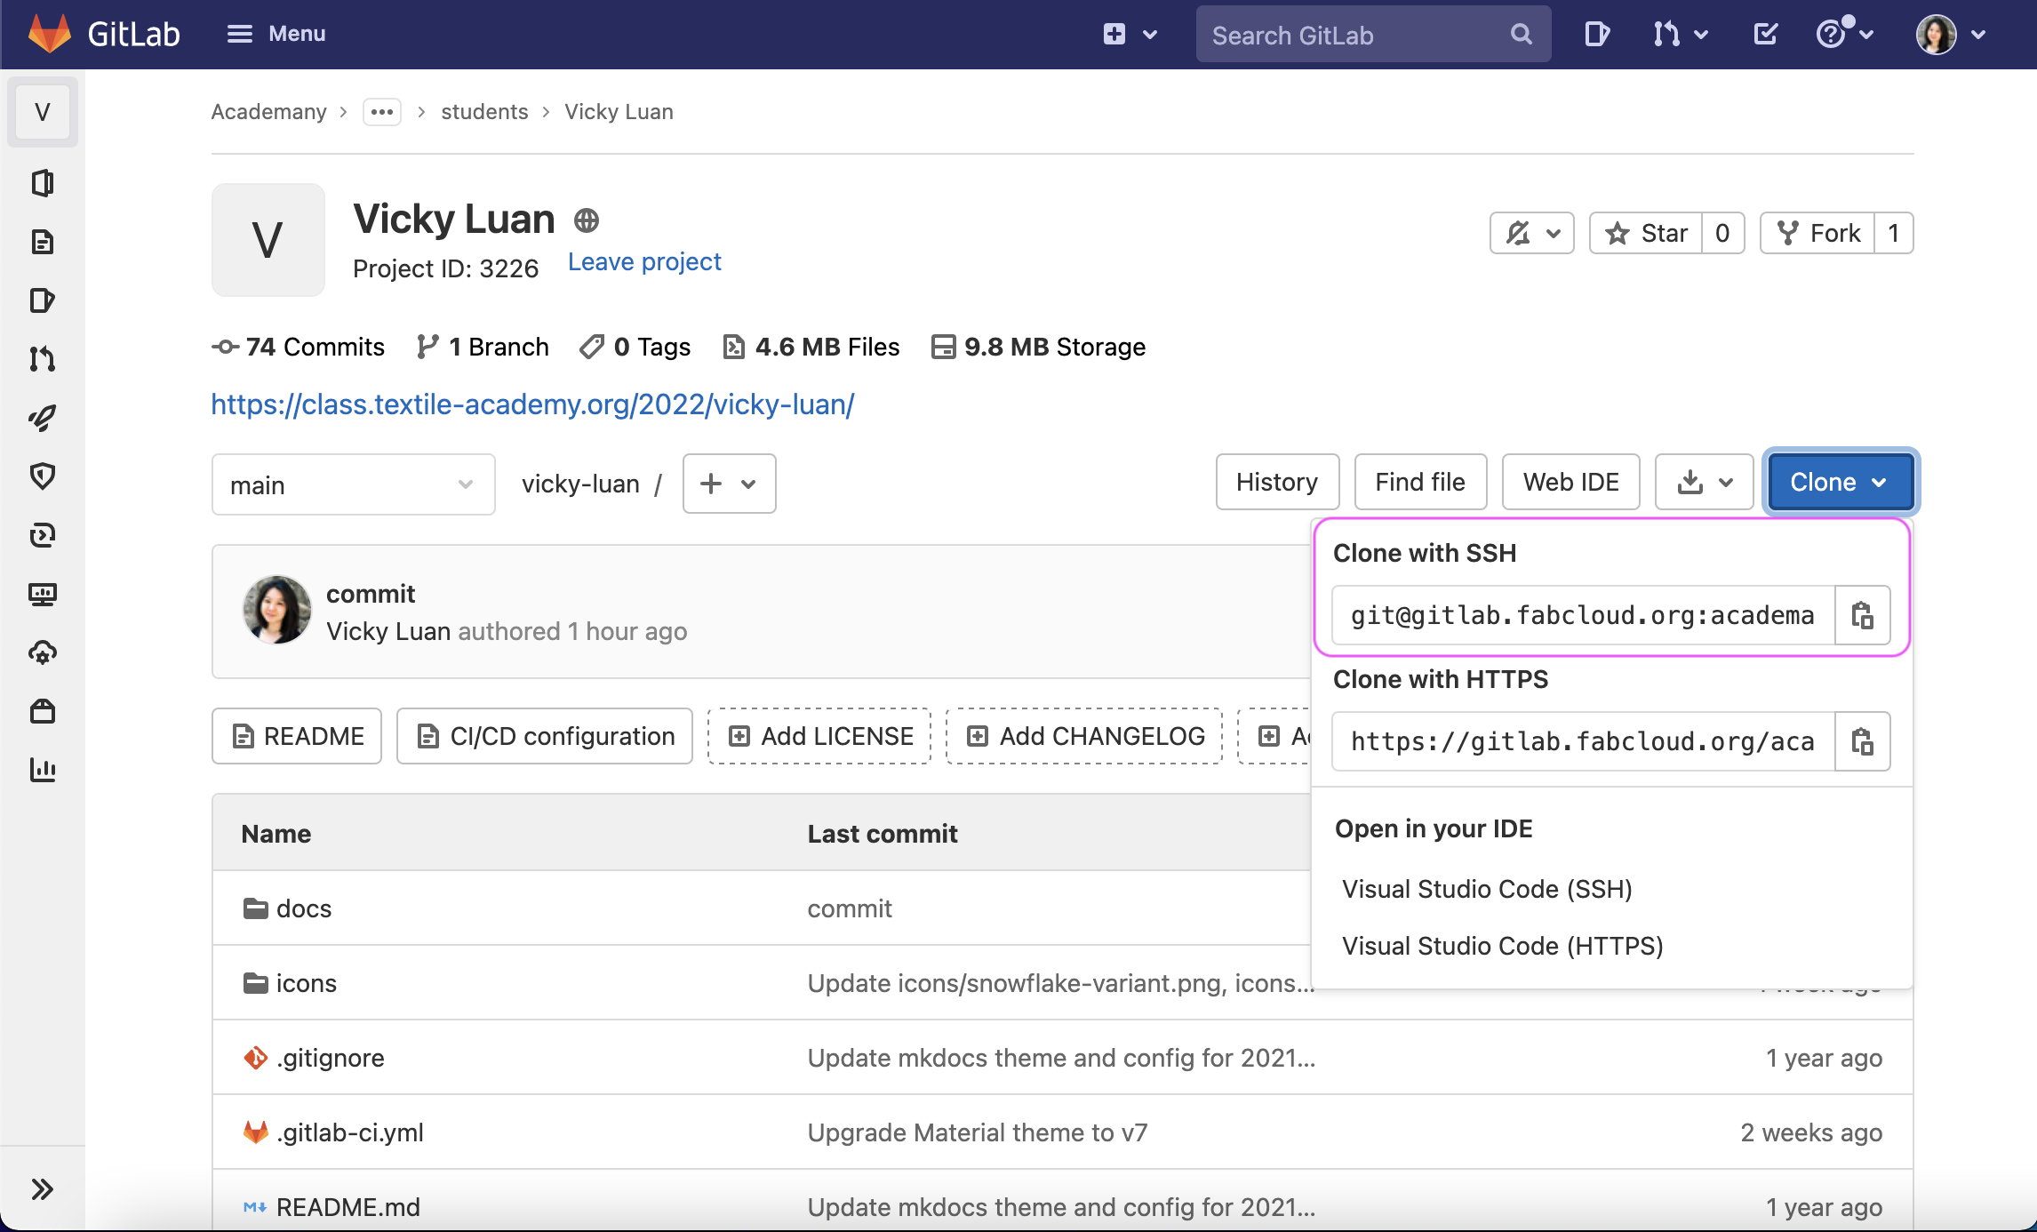Open merge requests dropdown in navbar

click(1680, 35)
